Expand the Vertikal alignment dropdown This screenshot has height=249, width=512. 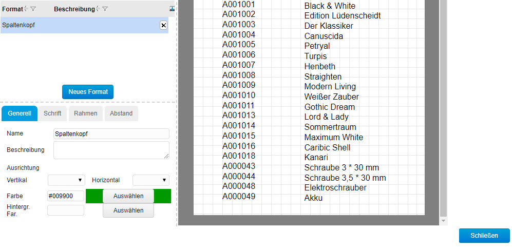66,180
